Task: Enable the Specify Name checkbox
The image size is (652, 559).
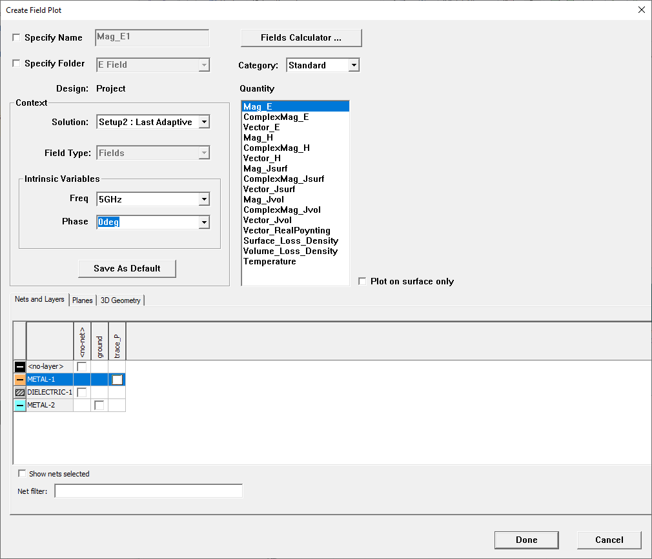Action: click(16, 37)
